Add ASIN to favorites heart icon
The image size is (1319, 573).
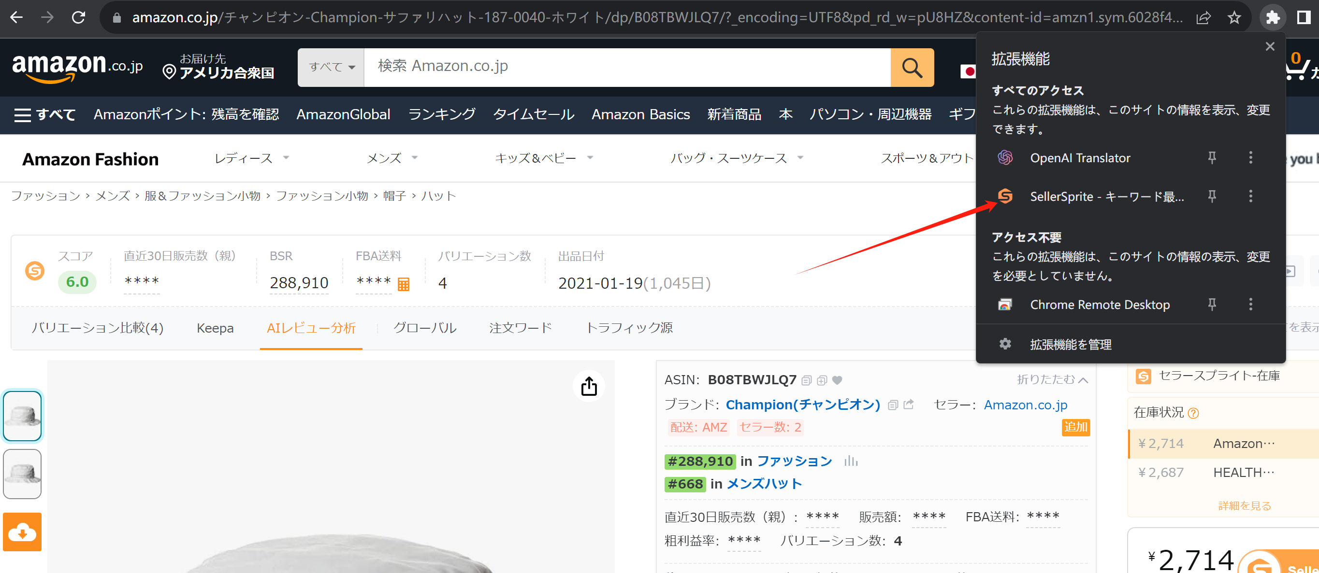pyautogui.click(x=837, y=380)
